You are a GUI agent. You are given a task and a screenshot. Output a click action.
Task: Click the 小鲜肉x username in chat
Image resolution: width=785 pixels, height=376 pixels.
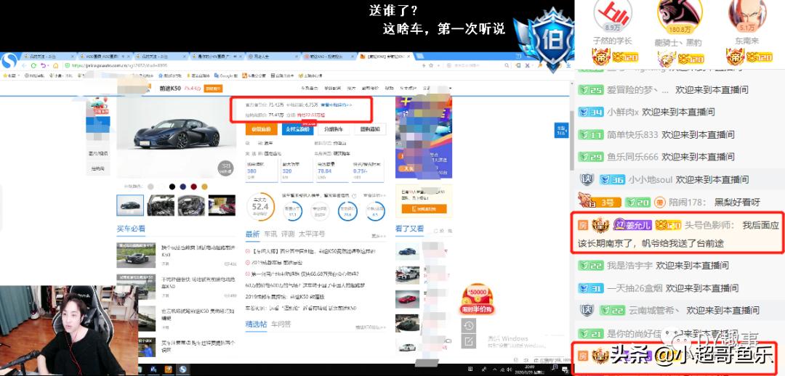(x=623, y=112)
